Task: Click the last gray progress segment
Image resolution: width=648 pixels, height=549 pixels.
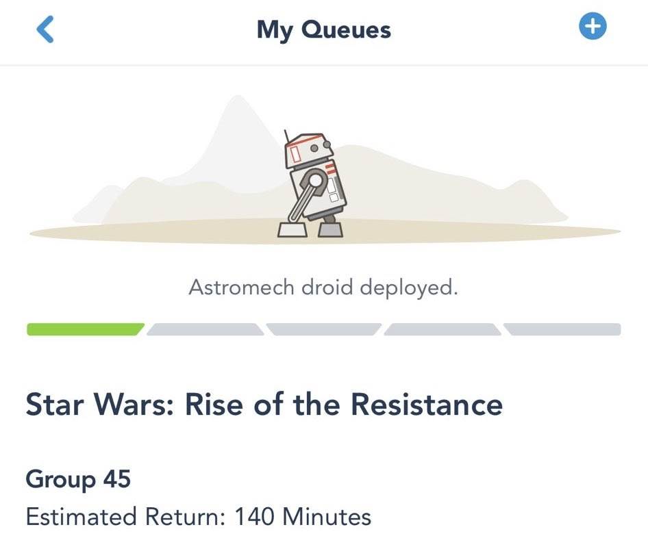Action: click(563, 329)
